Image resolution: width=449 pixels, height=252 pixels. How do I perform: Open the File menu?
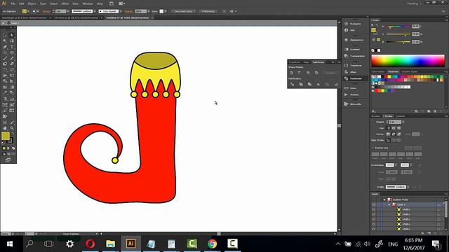13,3
